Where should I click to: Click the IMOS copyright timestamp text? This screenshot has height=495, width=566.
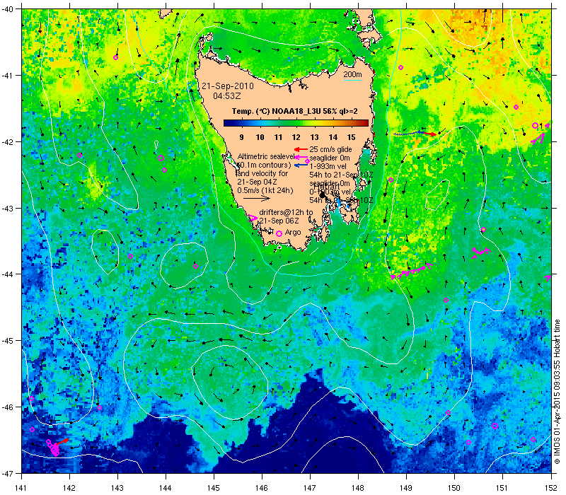[x=557, y=392]
